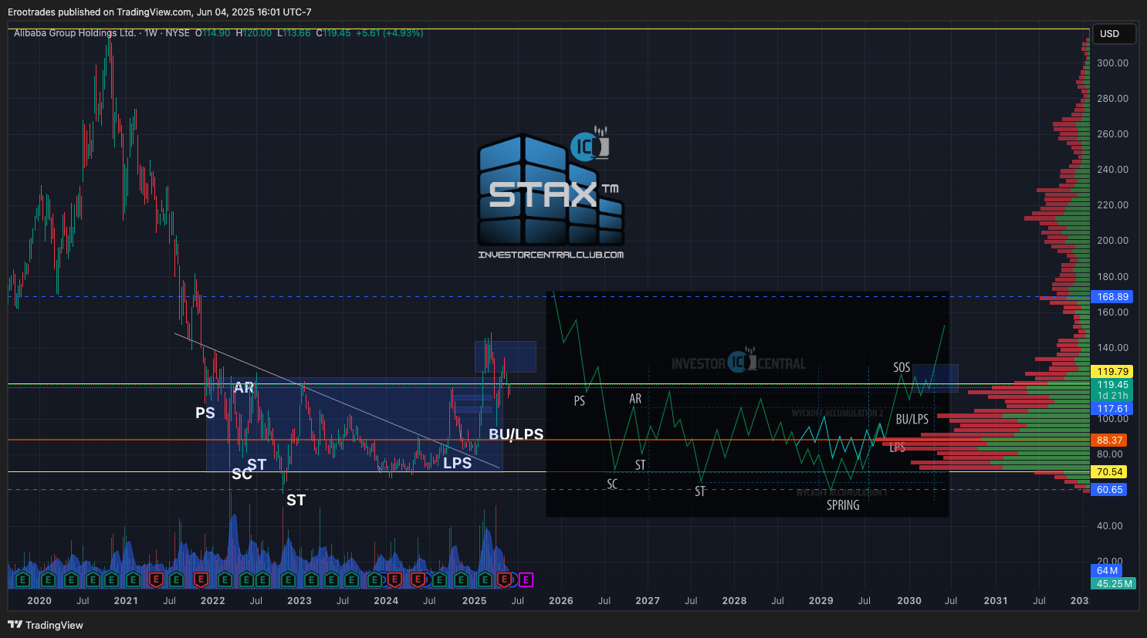Select the SPRING label in the Wyckoff schematic

tap(843, 505)
